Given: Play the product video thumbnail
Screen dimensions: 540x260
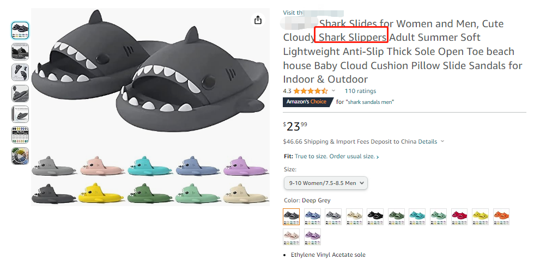Looking at the screenshot, I should click(20, 156).
